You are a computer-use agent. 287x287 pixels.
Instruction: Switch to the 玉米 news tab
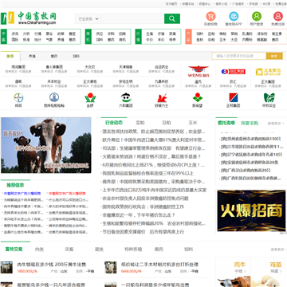tap(193, 123)
